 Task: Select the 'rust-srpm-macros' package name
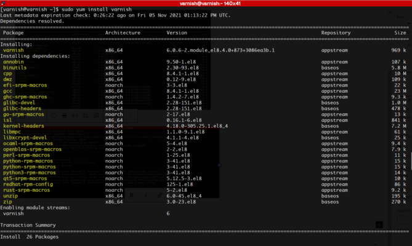[x=26, y=190]
